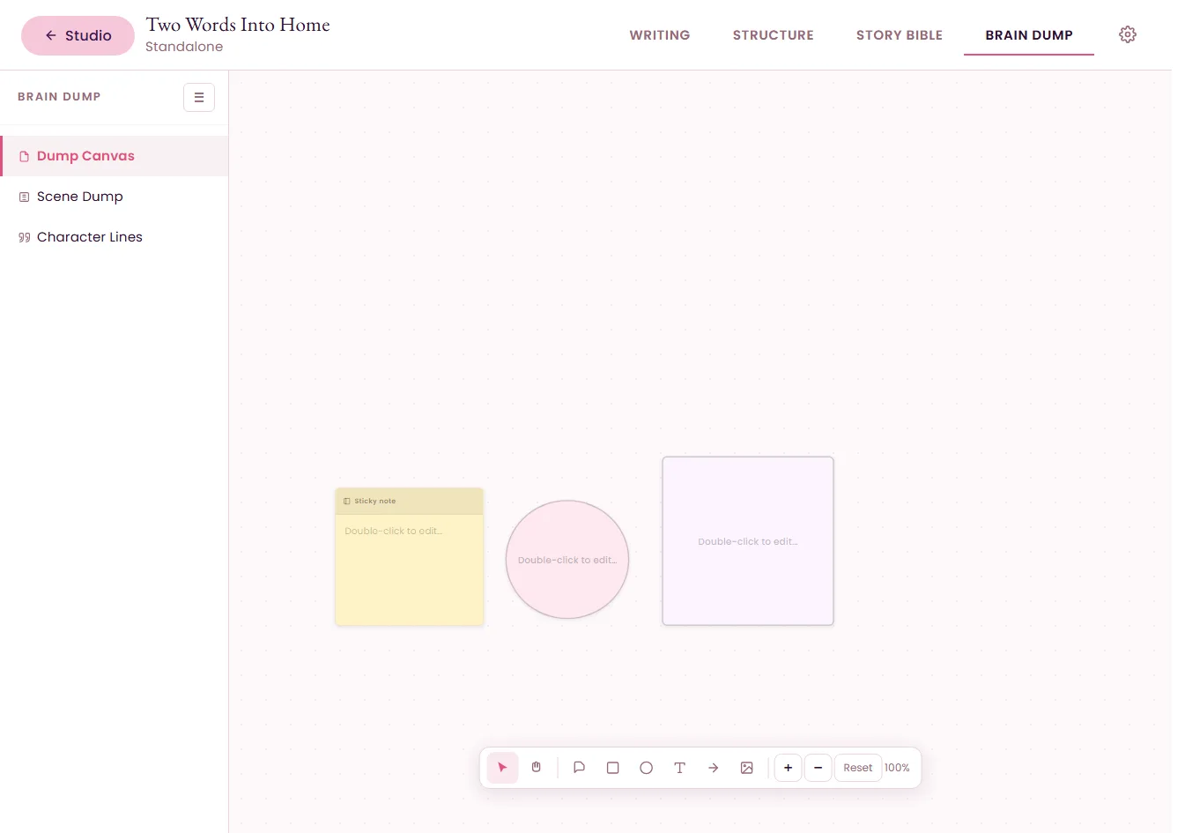Image resolution: width=1185 pixels, height=833 pixels.
Task: Select the text tool
Action: [679, 768]
